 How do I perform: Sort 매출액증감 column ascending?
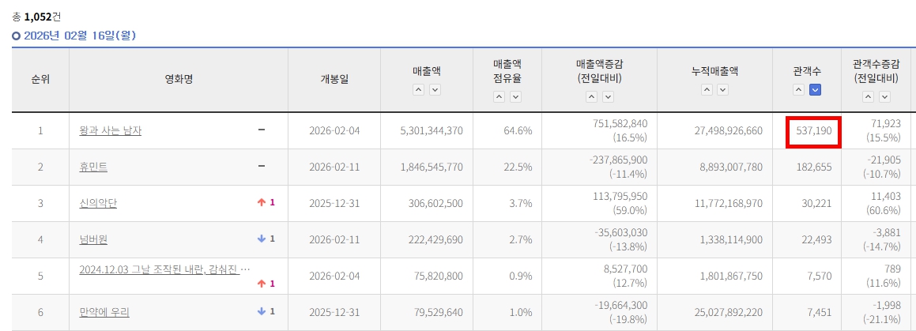pos(591,97)
